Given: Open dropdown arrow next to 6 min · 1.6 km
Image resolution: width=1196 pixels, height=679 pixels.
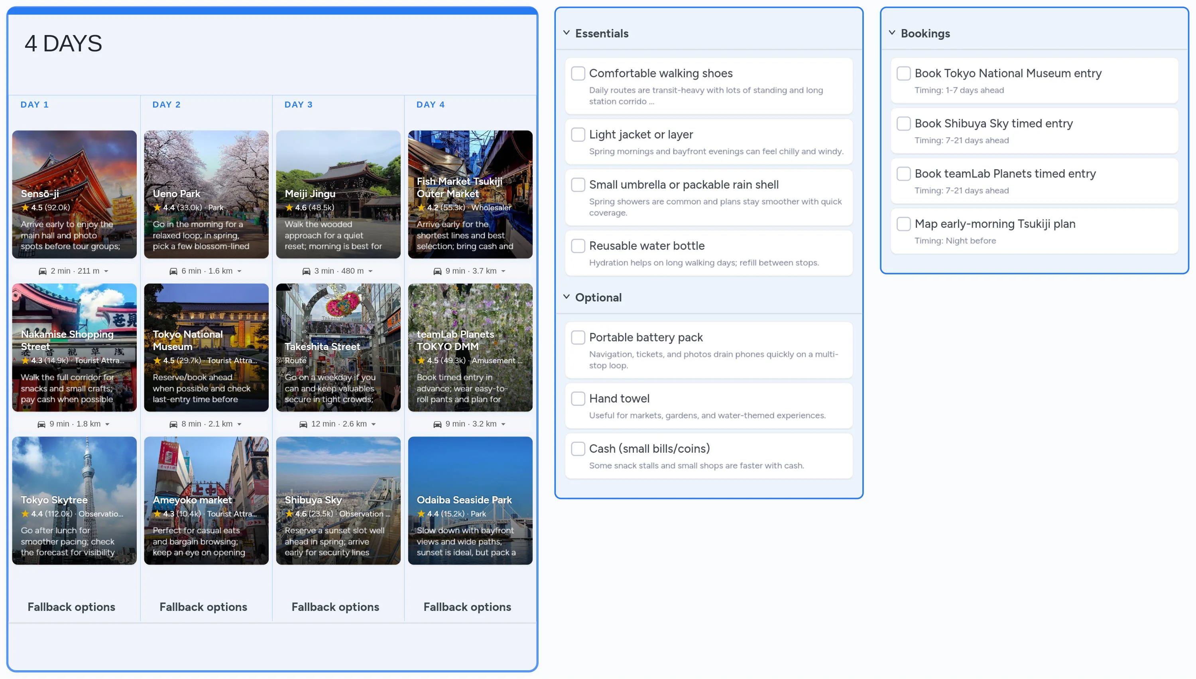Looking at the screenshot, I should 240,271.
